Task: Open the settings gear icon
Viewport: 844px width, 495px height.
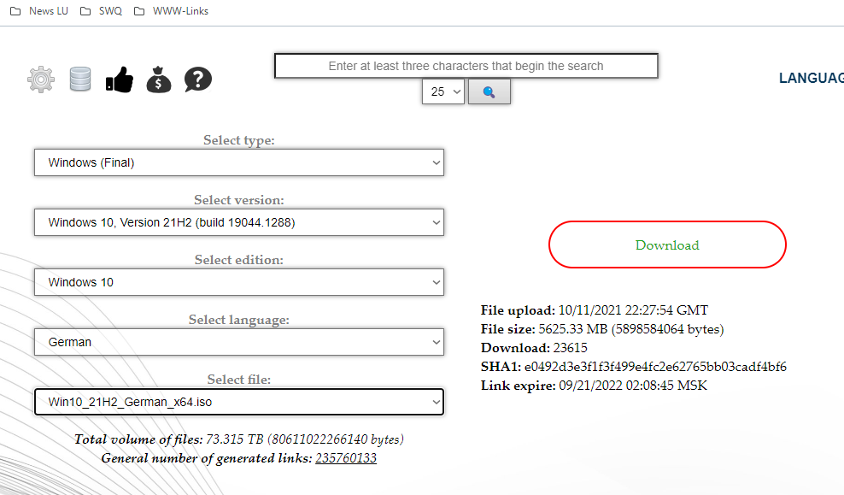Action: 41,80
